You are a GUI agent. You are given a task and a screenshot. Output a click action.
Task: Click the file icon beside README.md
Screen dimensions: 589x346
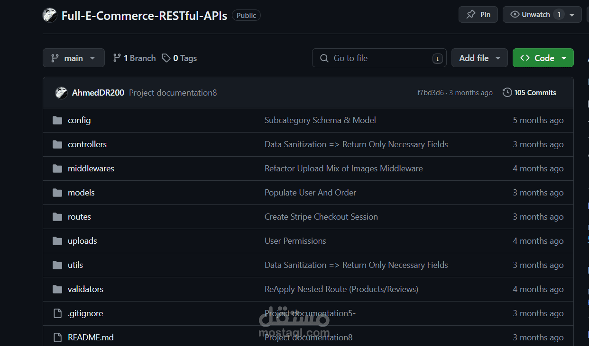(x=57, y=337)
